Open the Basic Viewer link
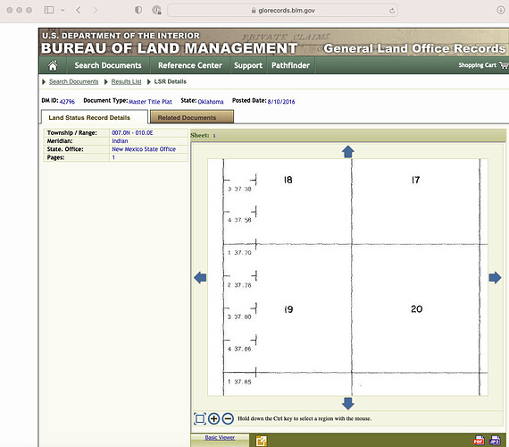The height and width of the screenshot is (447, 509). coord(220,437)
